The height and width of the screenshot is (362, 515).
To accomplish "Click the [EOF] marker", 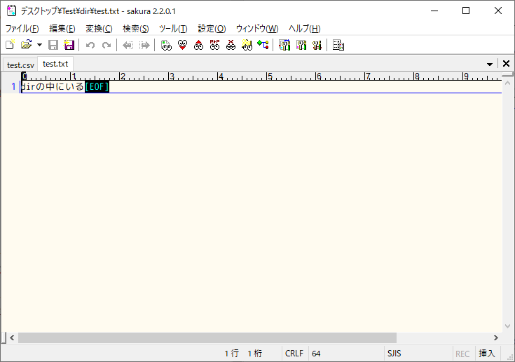I will click(97, 87).
